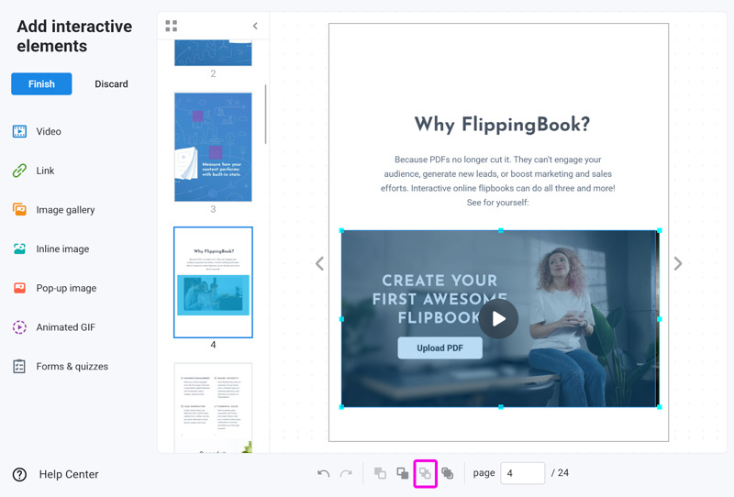Screen dimensions: 734x497
Task: Click the thumbnail panel scrollbar
Action: pos(265,114)
